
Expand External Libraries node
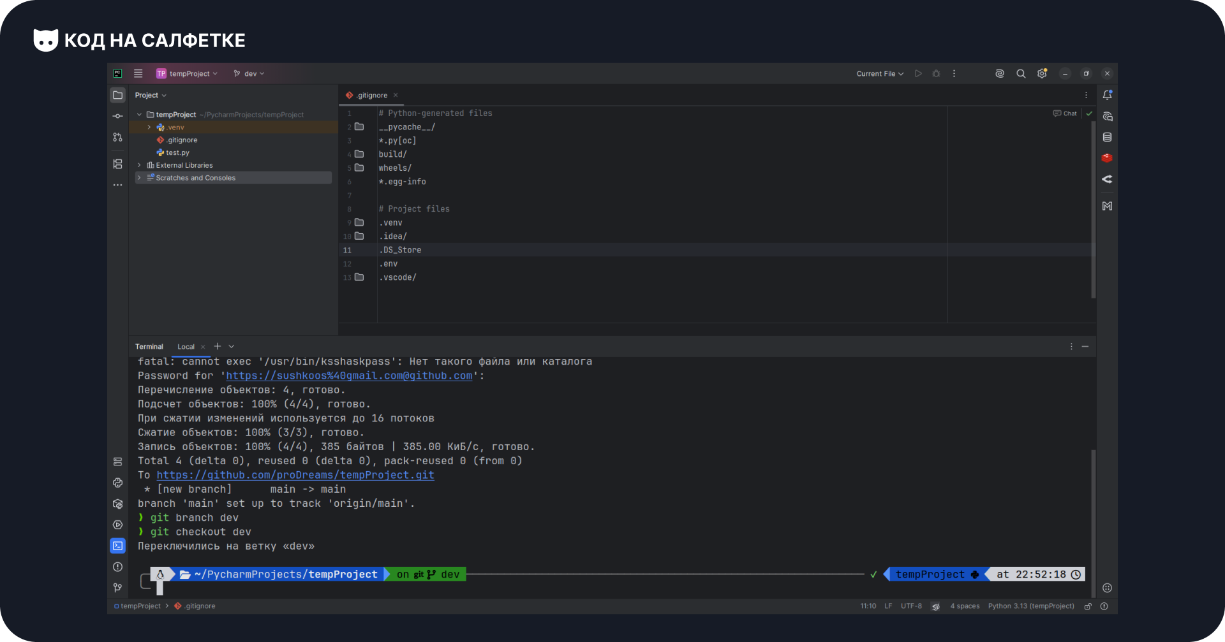coord(139,165)
